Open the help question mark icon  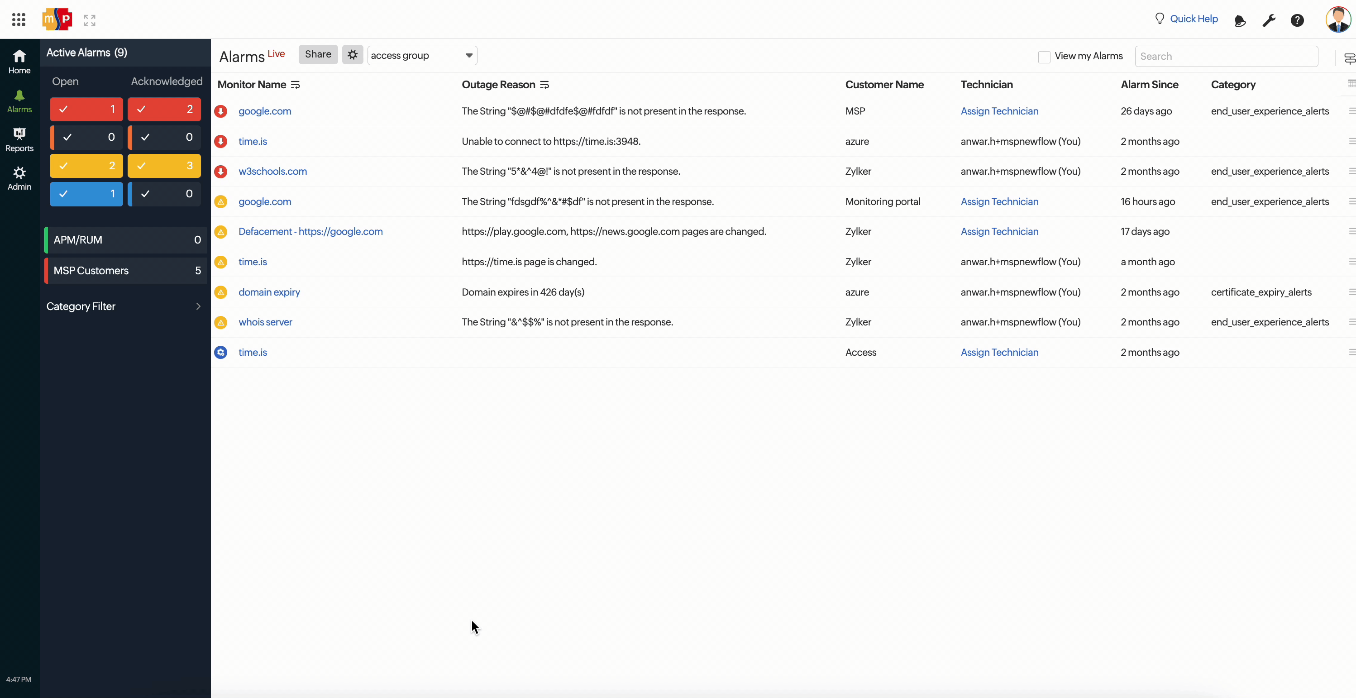[1297, 20]
